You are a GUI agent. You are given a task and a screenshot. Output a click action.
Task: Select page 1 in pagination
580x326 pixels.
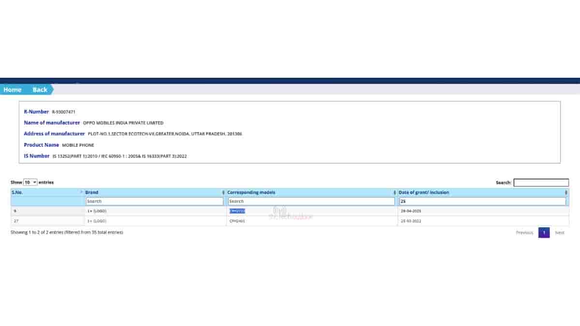coord(544,233)
